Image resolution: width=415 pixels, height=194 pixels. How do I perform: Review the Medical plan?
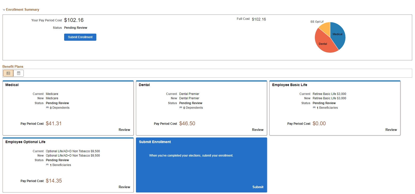[x=124, y=130]
